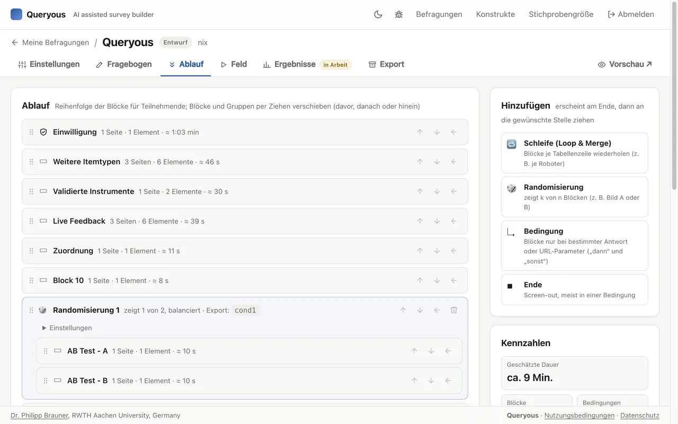Click drag handle of Randomisierung 1 group
This screenshot has width=678, height=424.
point(31,310)
